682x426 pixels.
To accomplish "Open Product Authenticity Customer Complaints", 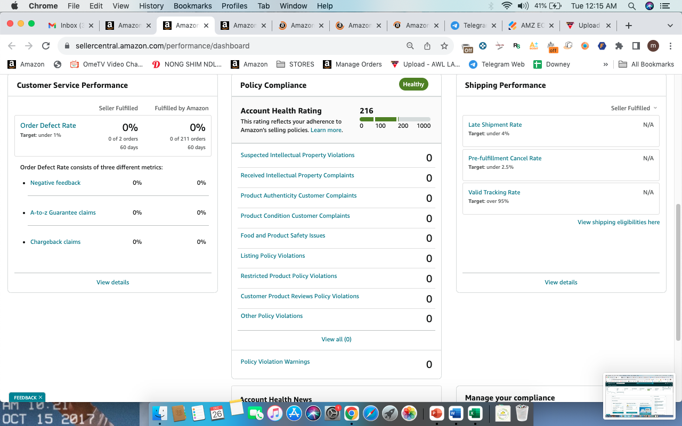I will click(298, 195).
